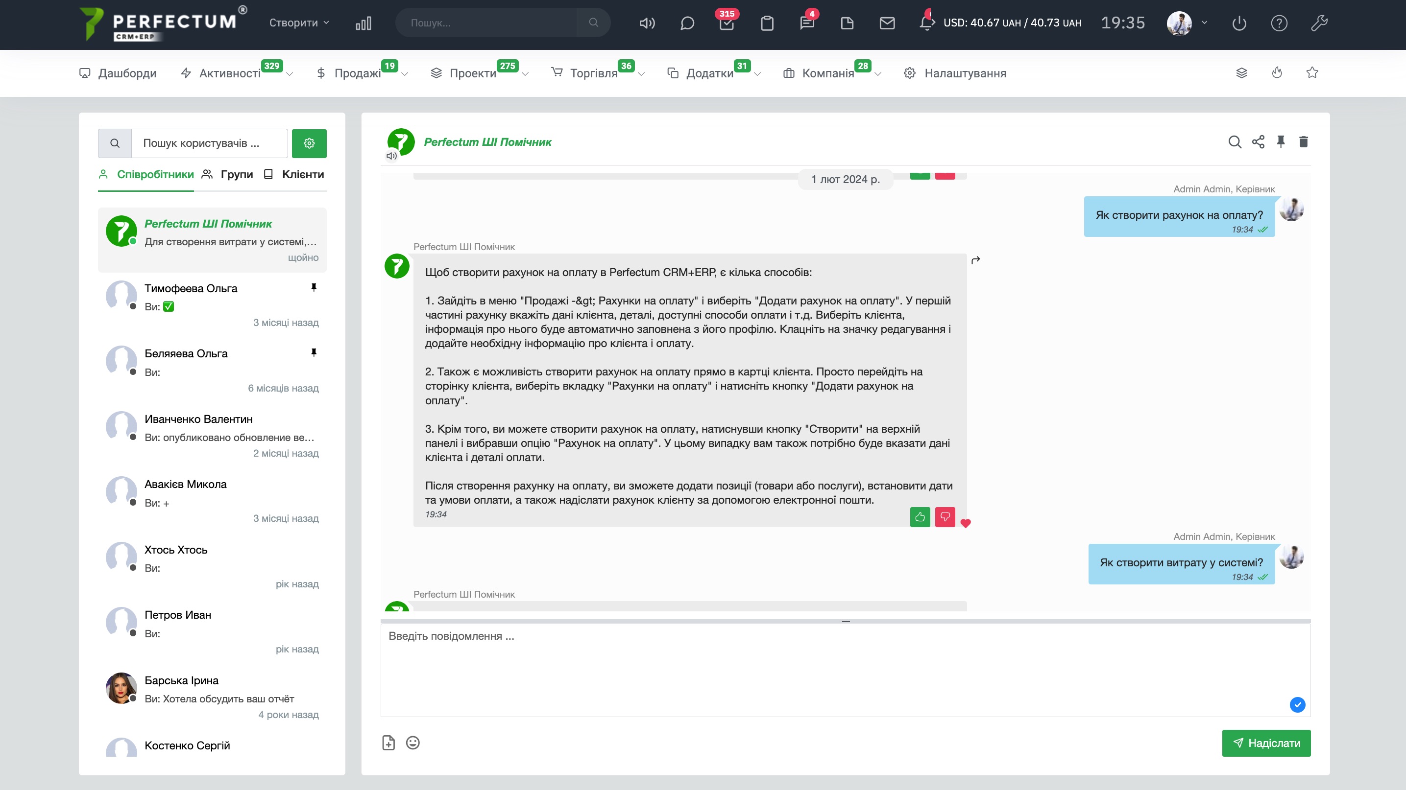Expand the Створити dropdown
This screenshot has width=1406, height=790.
pyautogui.click(x=299, y=23)
